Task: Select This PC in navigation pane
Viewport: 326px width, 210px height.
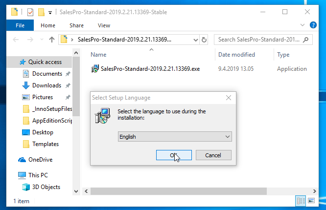Action: coord(38,175)
